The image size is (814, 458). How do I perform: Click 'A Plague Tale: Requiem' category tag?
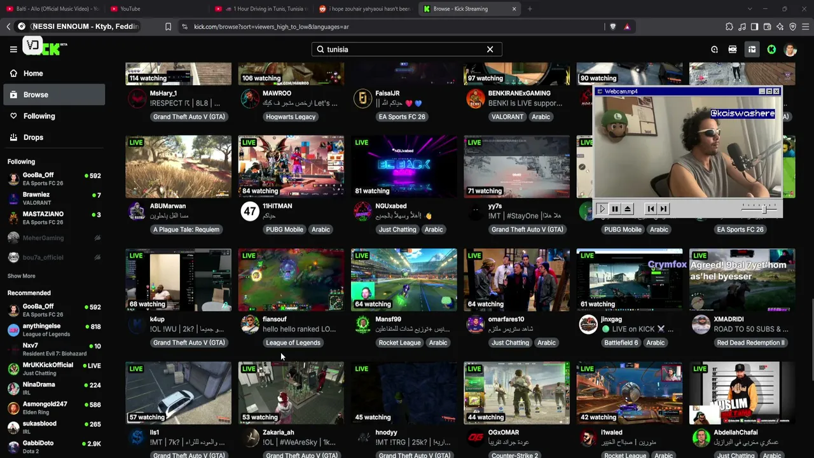[186, 230]
